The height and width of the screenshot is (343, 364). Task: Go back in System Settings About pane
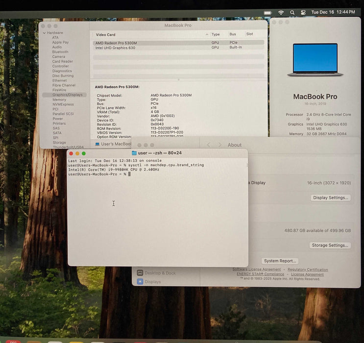(x=209, y=145)
